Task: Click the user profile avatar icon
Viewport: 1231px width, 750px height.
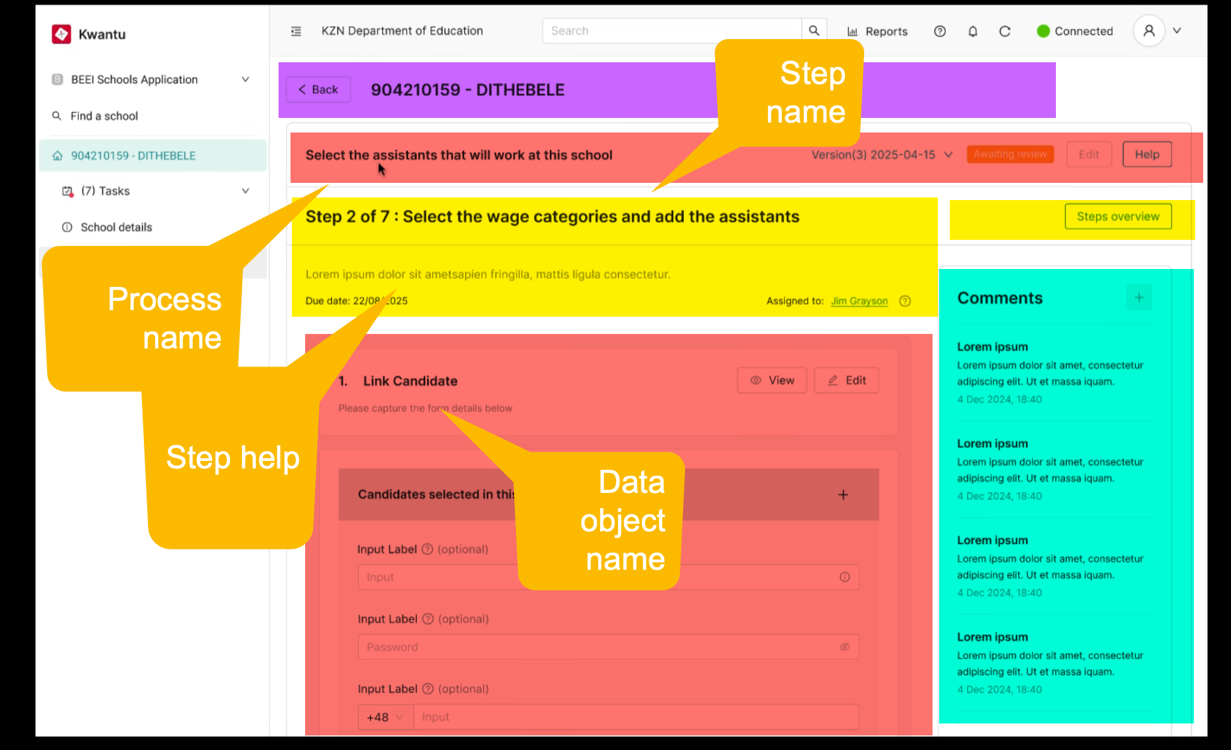Action: click(x=1149, y=31)
